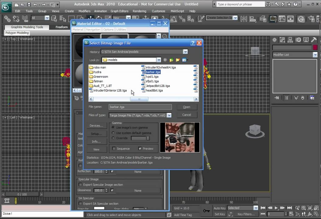The image size is (321, 219).
Task: Switch to the Freeform ribbon tab
Action: click(62, 27)
